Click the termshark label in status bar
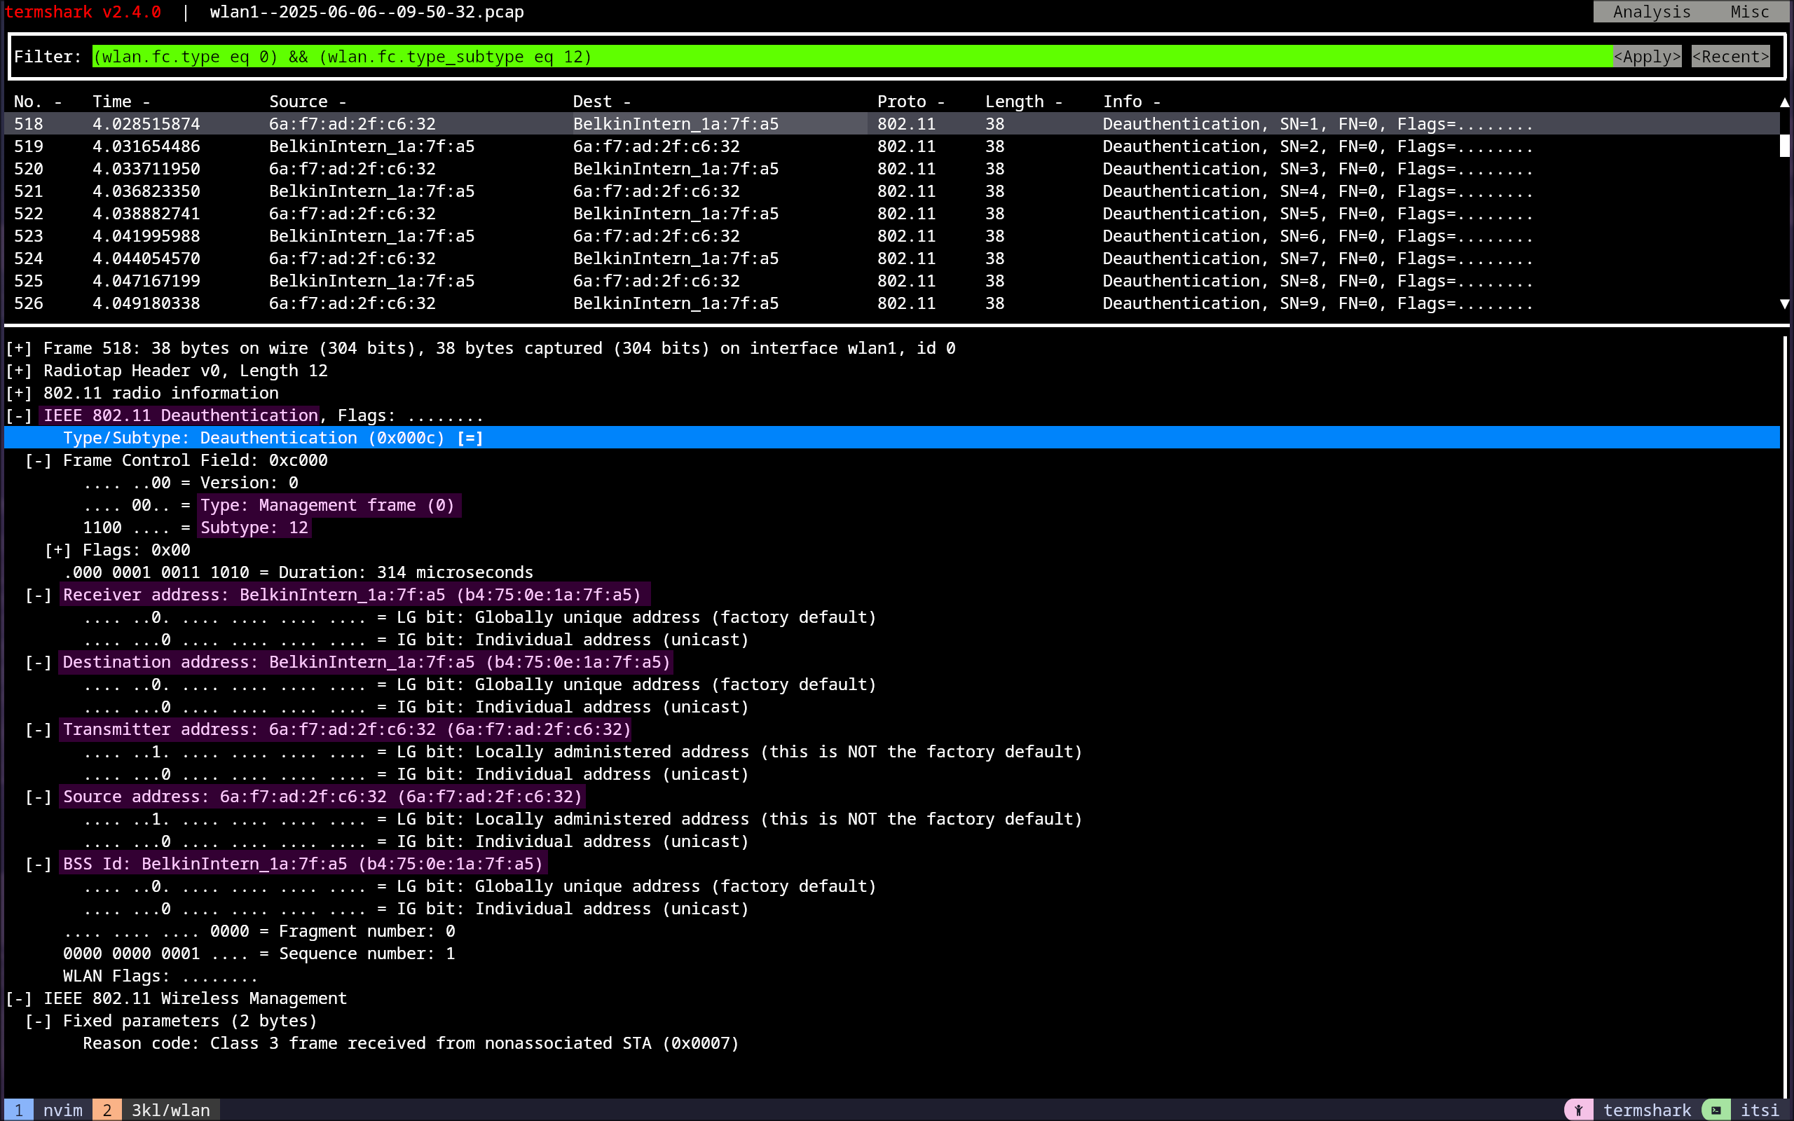The width and height of the screenshot is (1794, 1121). (1648, 1110)
